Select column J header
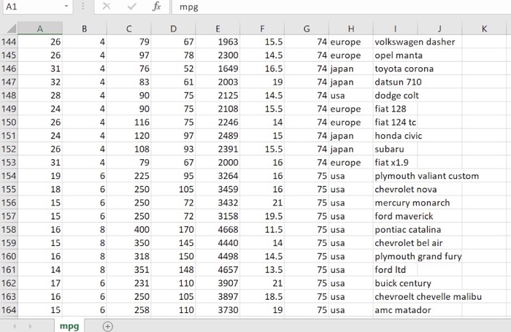Image resolution: width=511 pixels, height=332 pixels. point(439,28)
